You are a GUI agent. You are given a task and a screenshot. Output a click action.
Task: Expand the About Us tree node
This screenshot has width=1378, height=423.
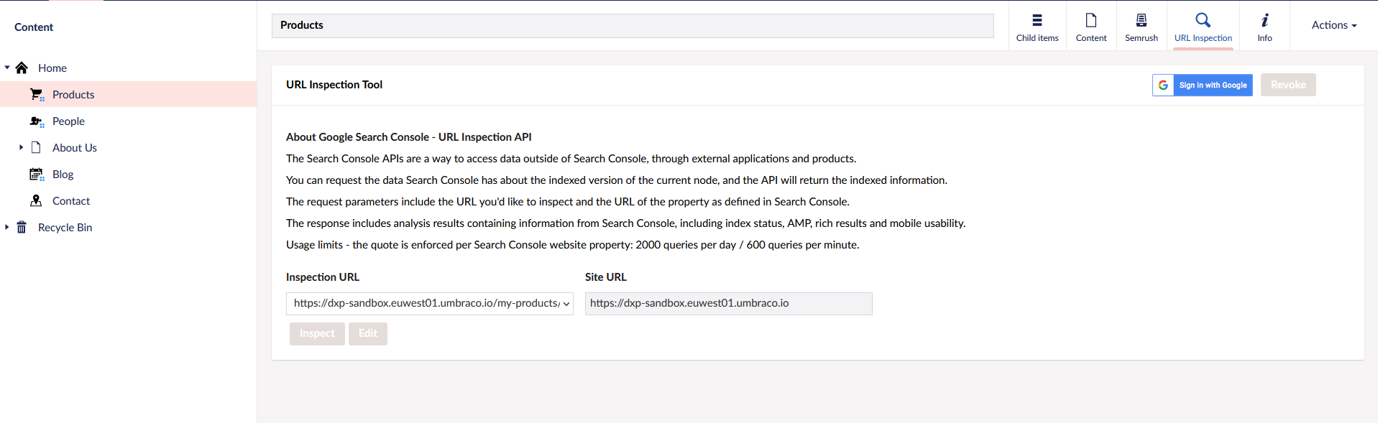[21, 147]
